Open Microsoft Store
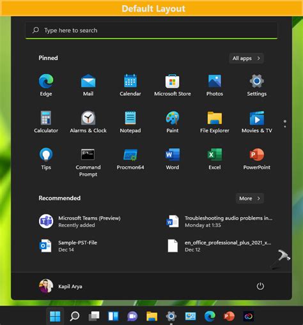The image size is (303, 325). tap(173, 85)
